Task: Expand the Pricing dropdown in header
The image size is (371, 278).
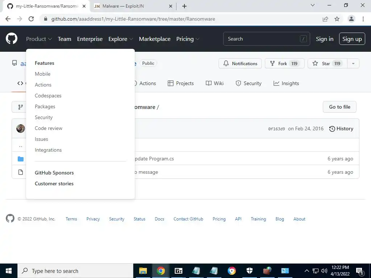Action: (x=188, y=39)
